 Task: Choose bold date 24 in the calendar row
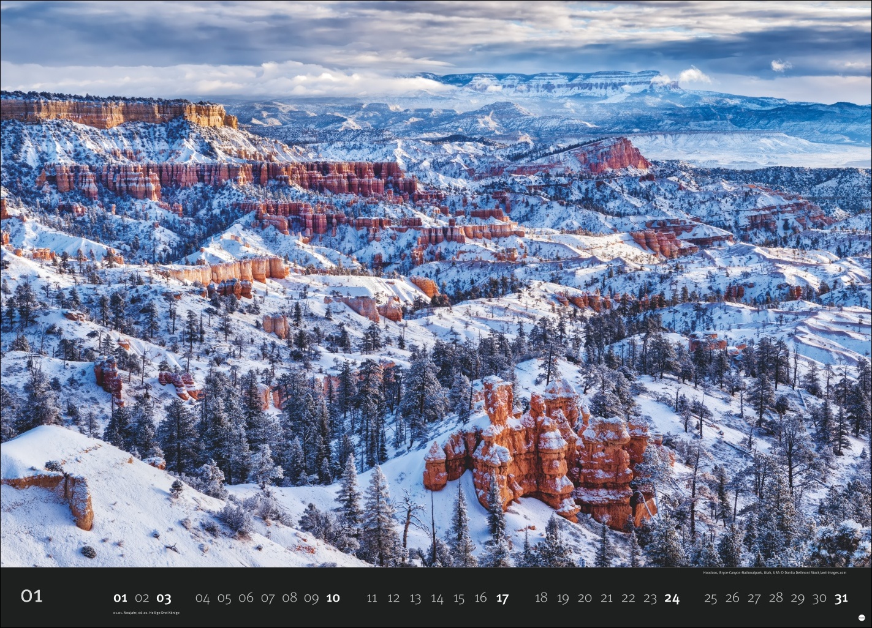coord(672,598)
